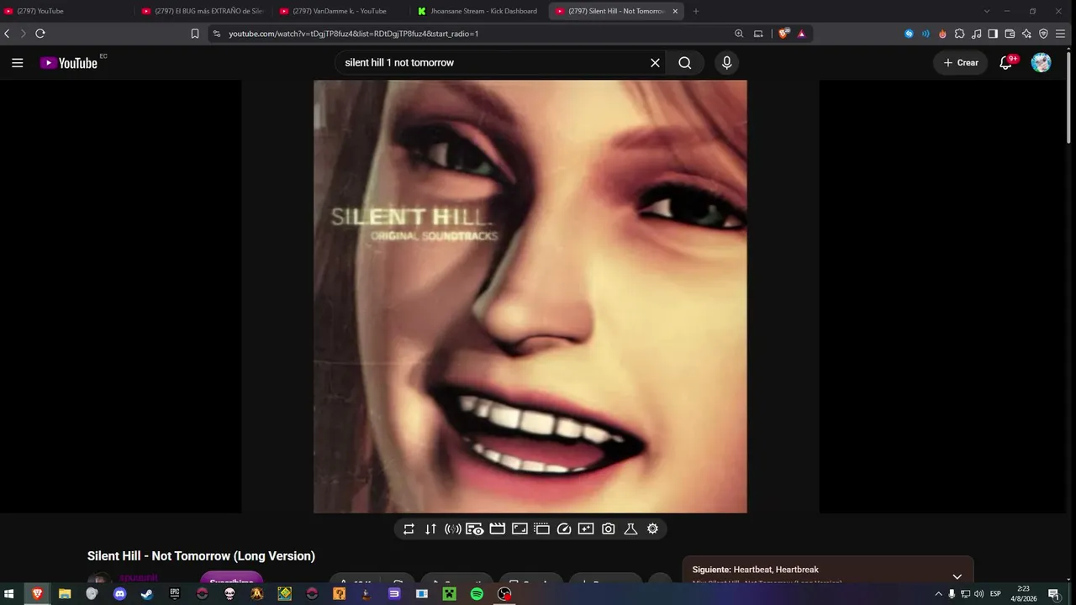Viewport: 1076px width, 605px height.
Task: Click the cast screen icon in address bar
Action: coord(758,34)
